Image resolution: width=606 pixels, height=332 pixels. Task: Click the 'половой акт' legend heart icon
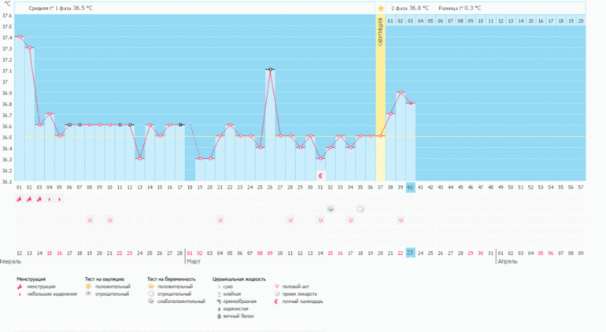[277, 287]
